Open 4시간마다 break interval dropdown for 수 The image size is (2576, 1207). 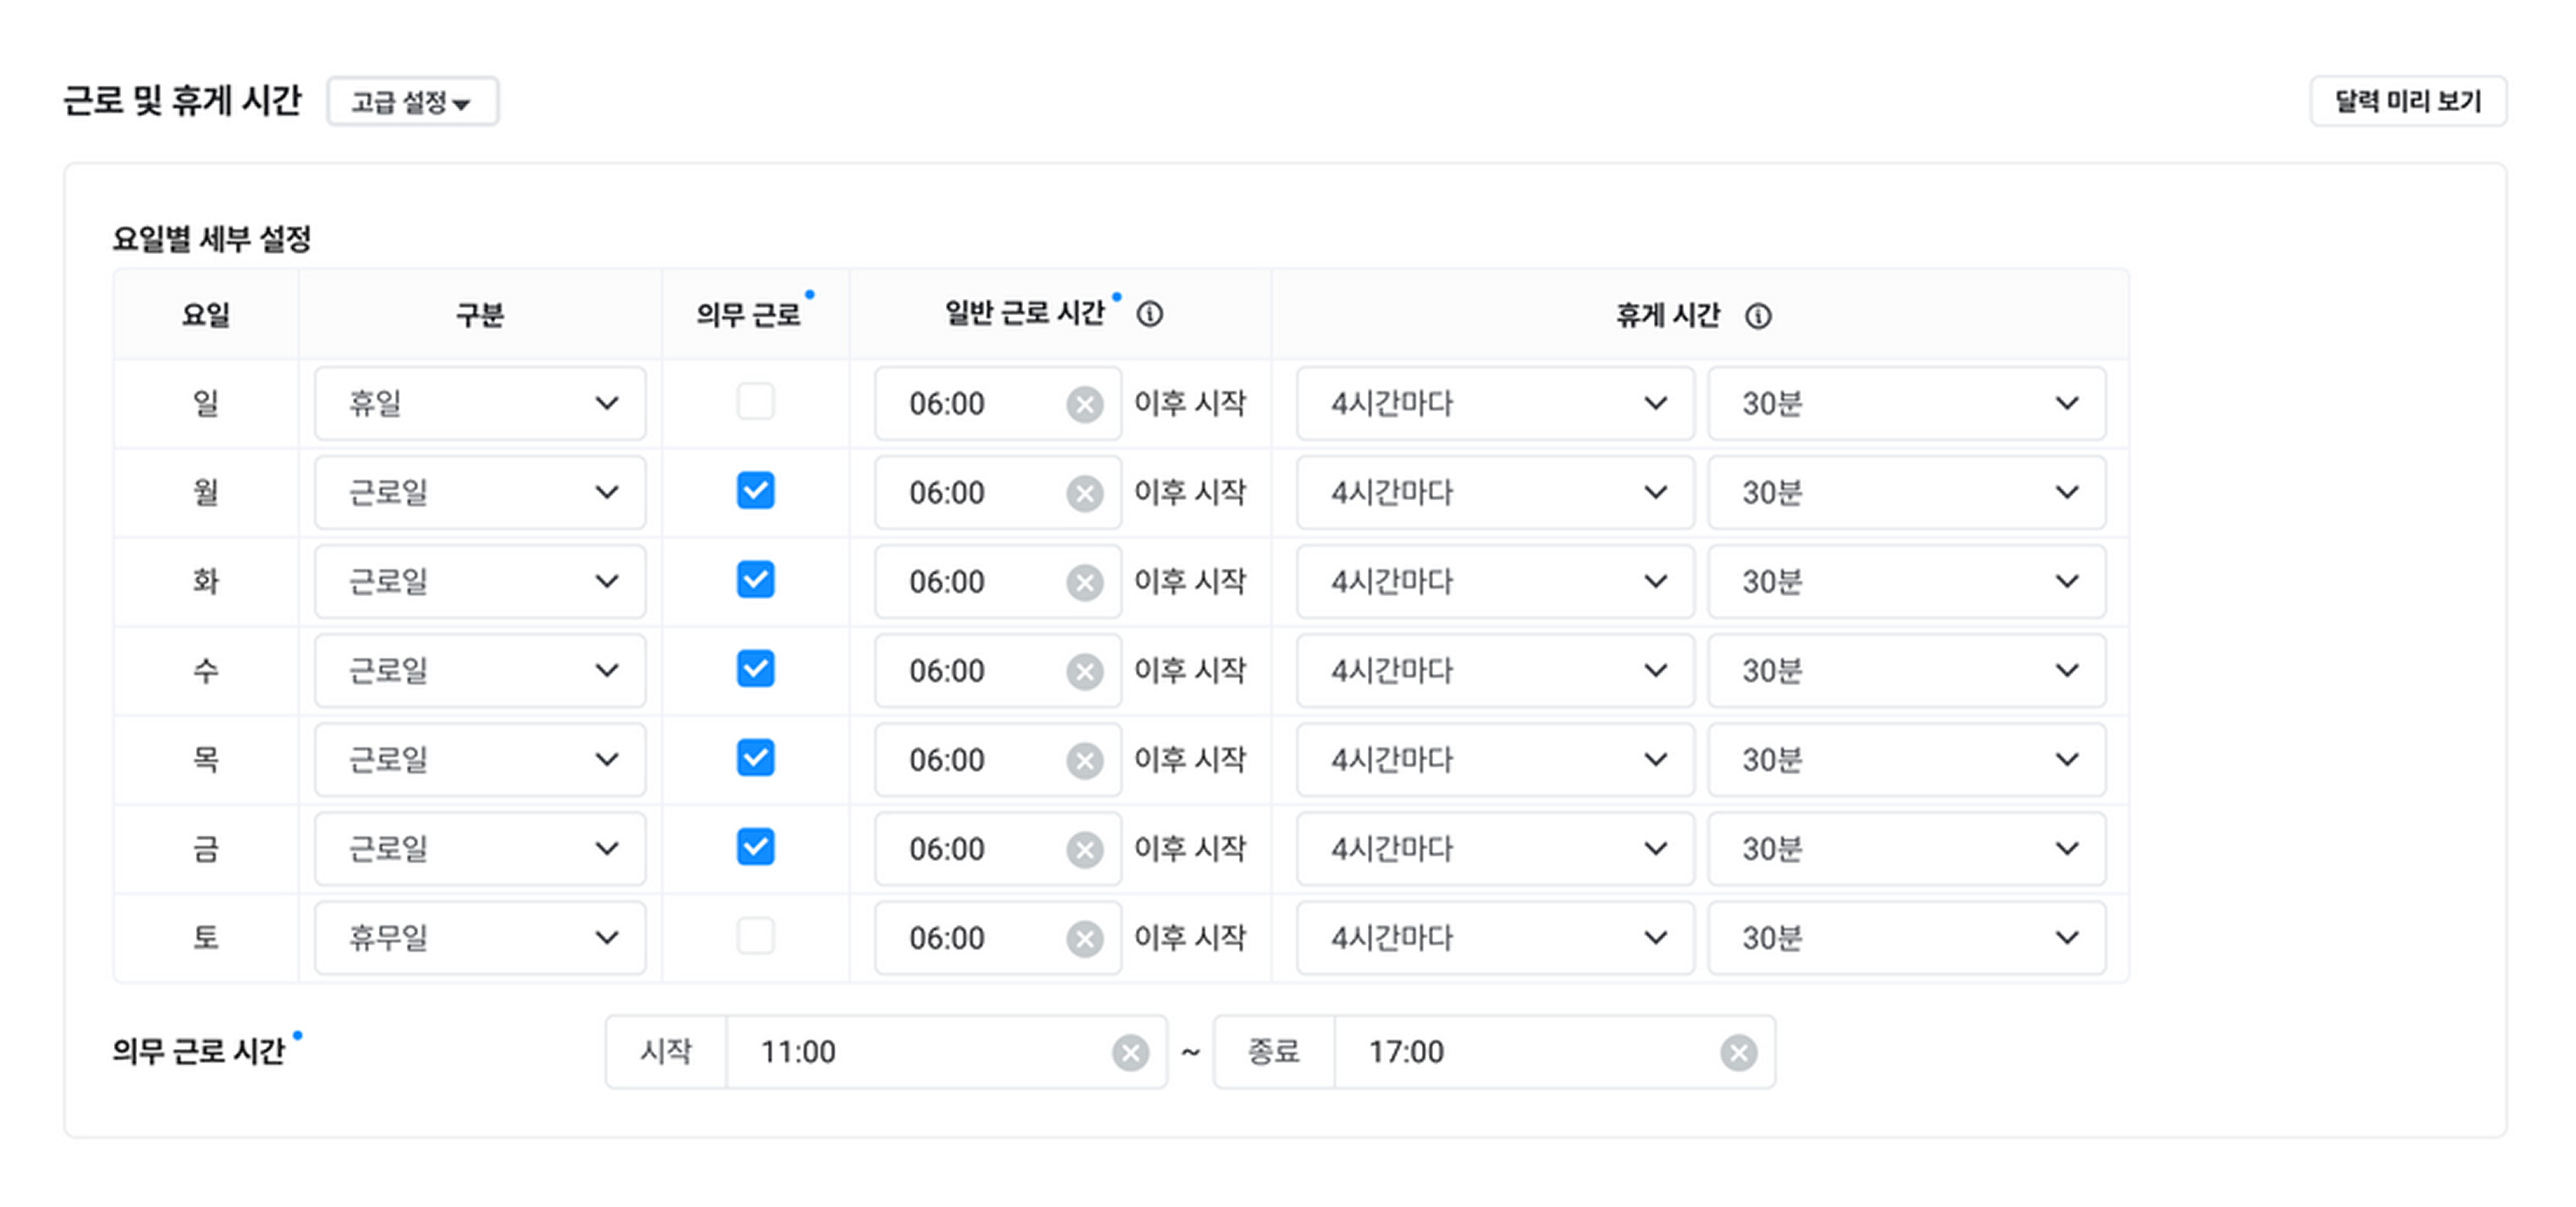1495,670
